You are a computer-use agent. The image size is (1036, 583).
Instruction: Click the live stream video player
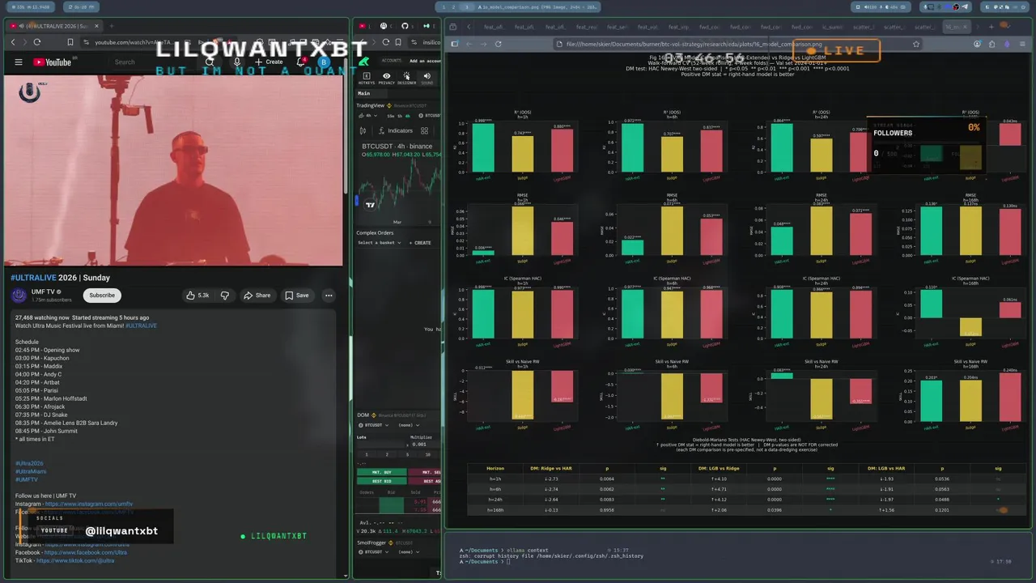click(173, 170)
